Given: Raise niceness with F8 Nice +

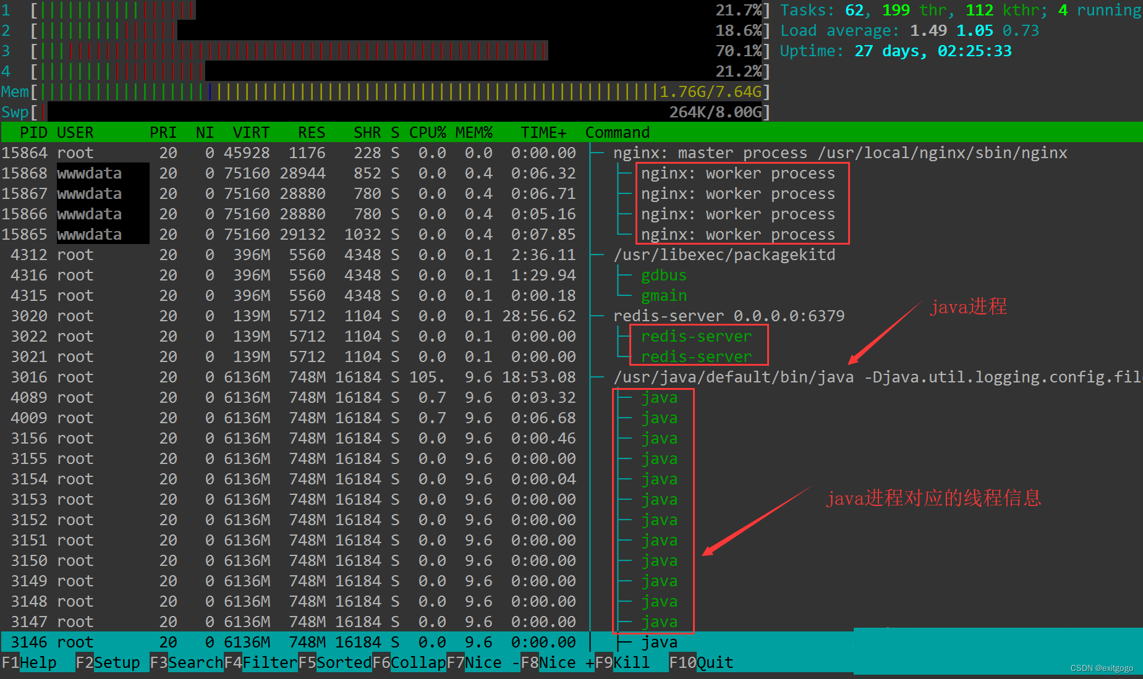Looking at the screenshot, I should click(557, 662).
